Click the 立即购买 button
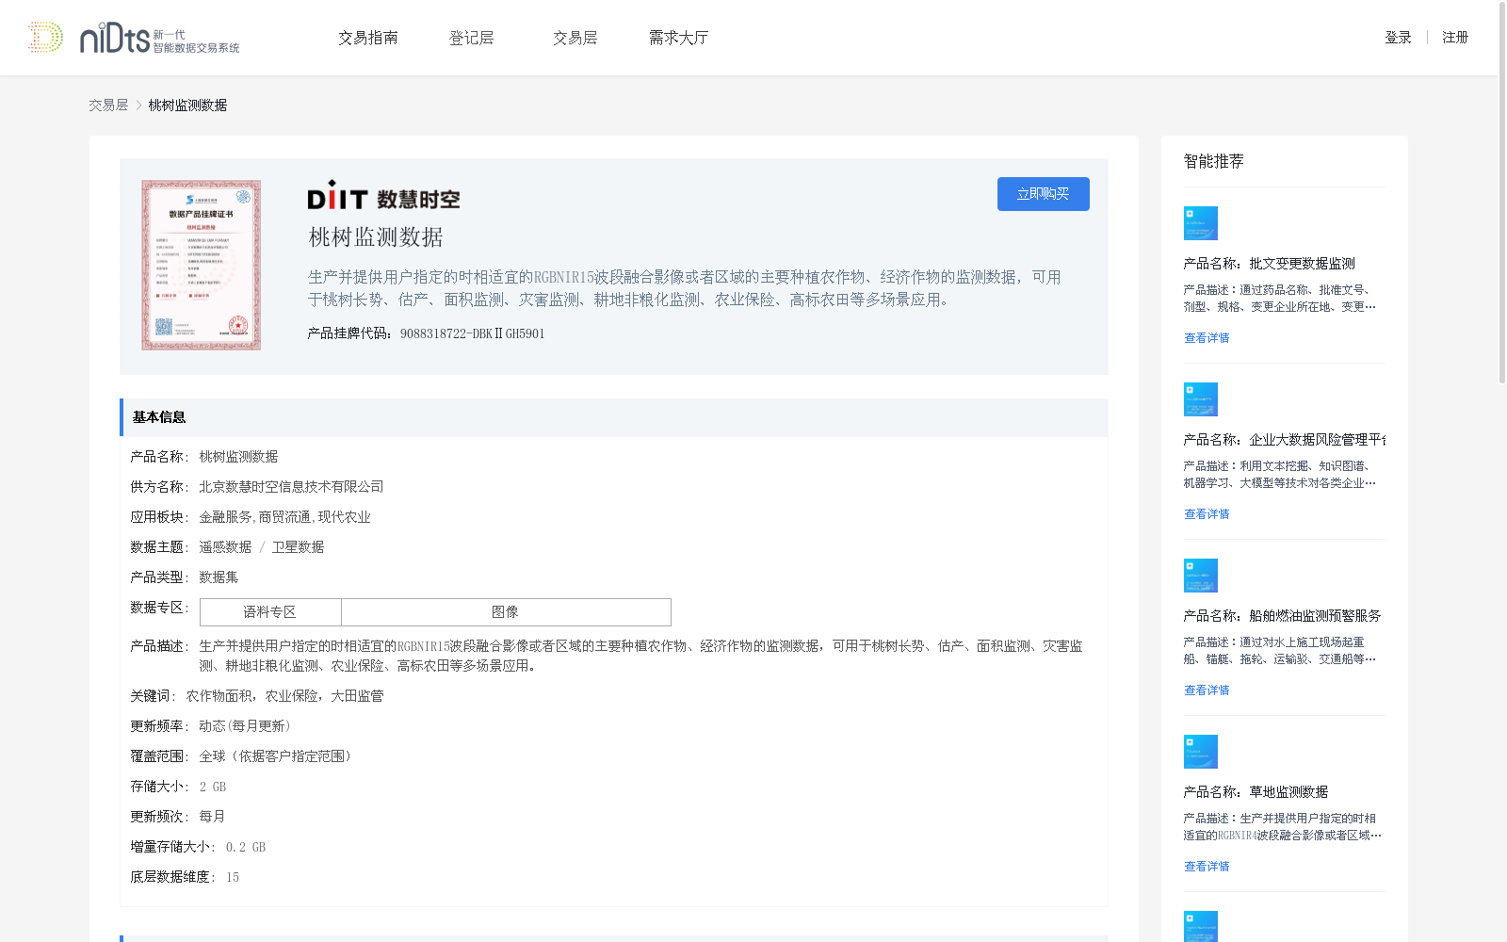The image size is (1507, 942). pyautogui.click(x=1044, y=194)
